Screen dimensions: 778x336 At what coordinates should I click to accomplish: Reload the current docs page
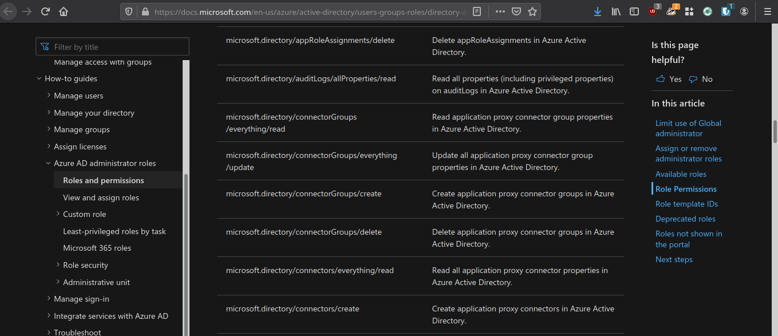click(45, 11)
